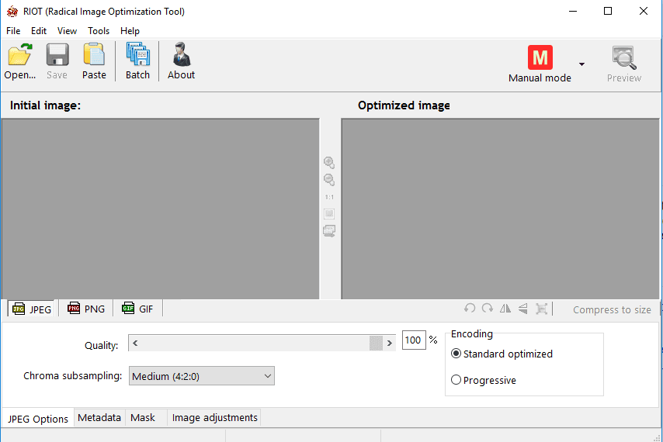Screen dimensions: 663x442
Task: Click the Quality slider thumb
Action: tap(376, 344)
